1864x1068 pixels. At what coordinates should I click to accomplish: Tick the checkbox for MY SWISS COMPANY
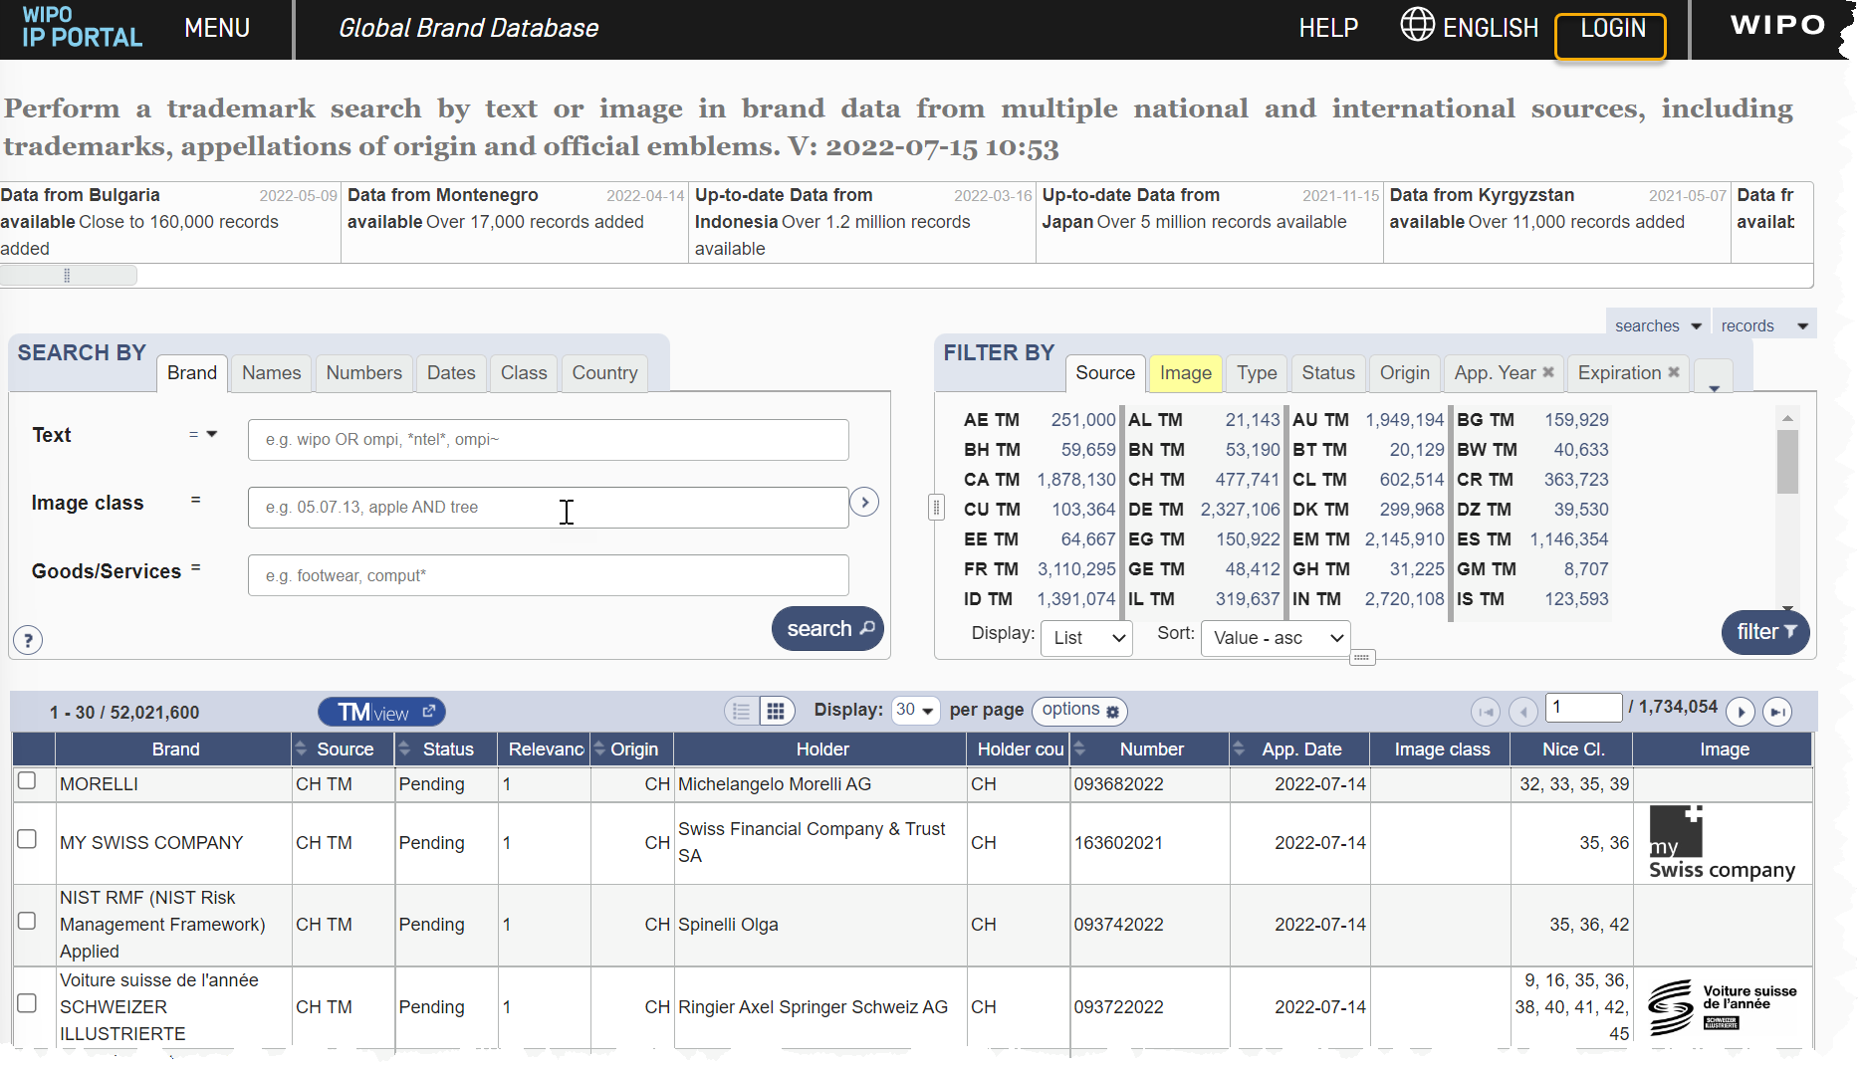[29, 839]
